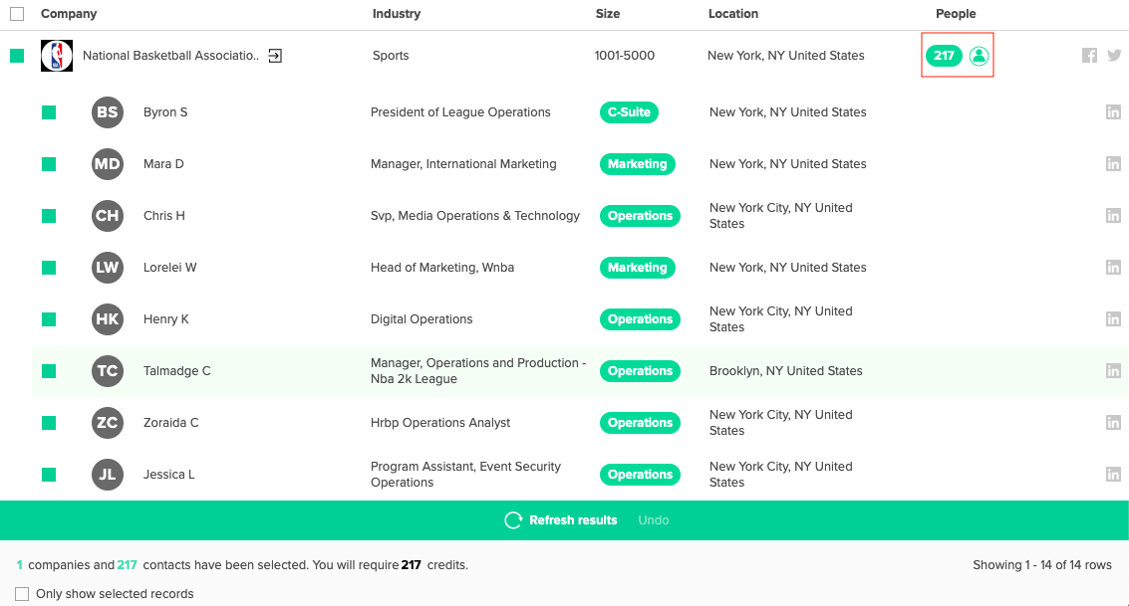The image size is (1129, 606).
Task: Open the National Basketball Associatio.. company name
Action: tap(170, 56)
